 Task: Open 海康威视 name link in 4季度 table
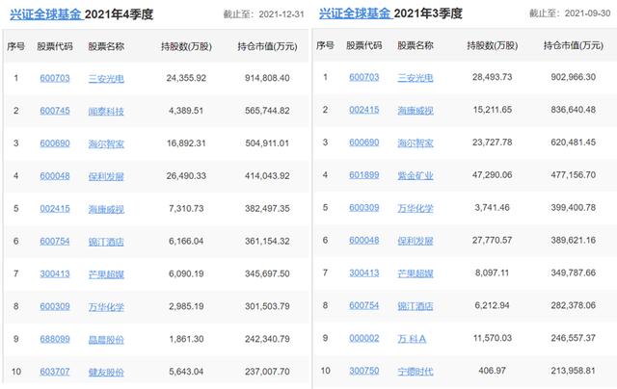pos(106,209)
